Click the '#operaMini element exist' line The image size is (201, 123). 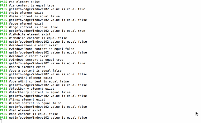point(26,78)
